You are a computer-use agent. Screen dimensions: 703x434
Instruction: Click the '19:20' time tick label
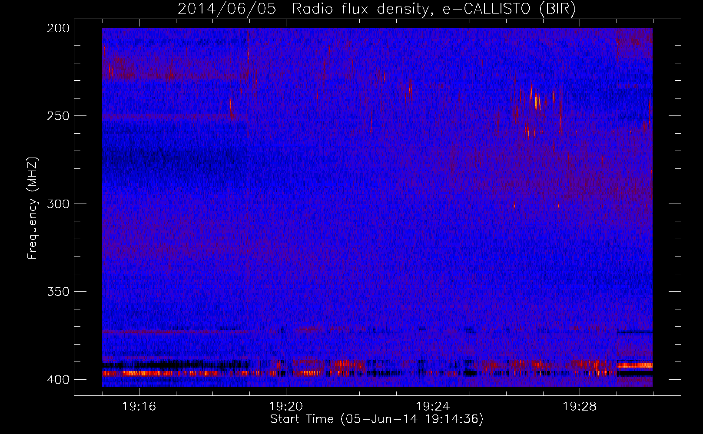[x=286, y=407]
